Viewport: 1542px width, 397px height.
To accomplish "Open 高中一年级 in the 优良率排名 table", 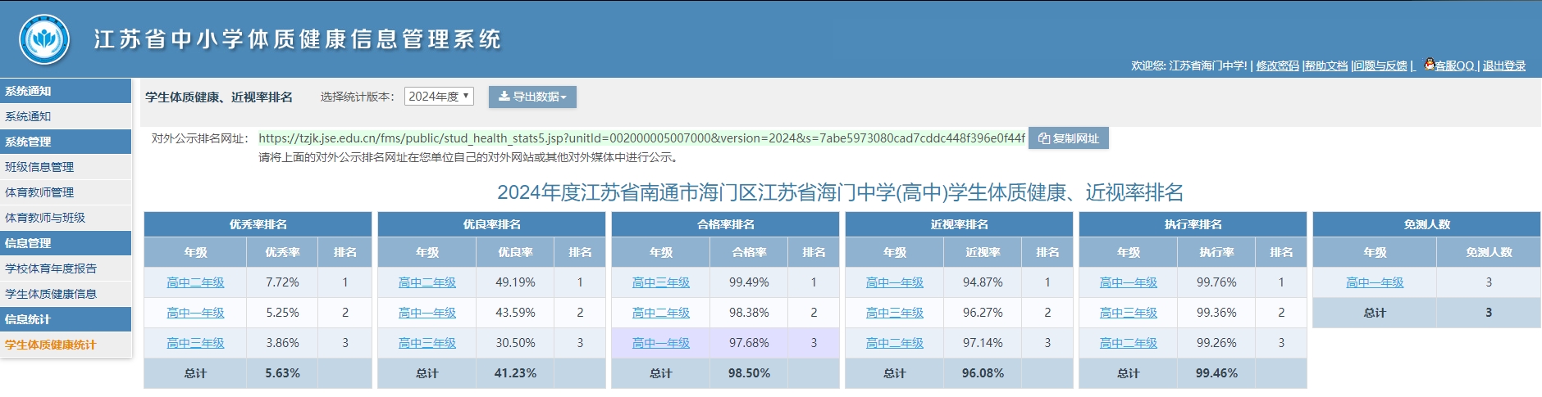I will tap(427, 313).
